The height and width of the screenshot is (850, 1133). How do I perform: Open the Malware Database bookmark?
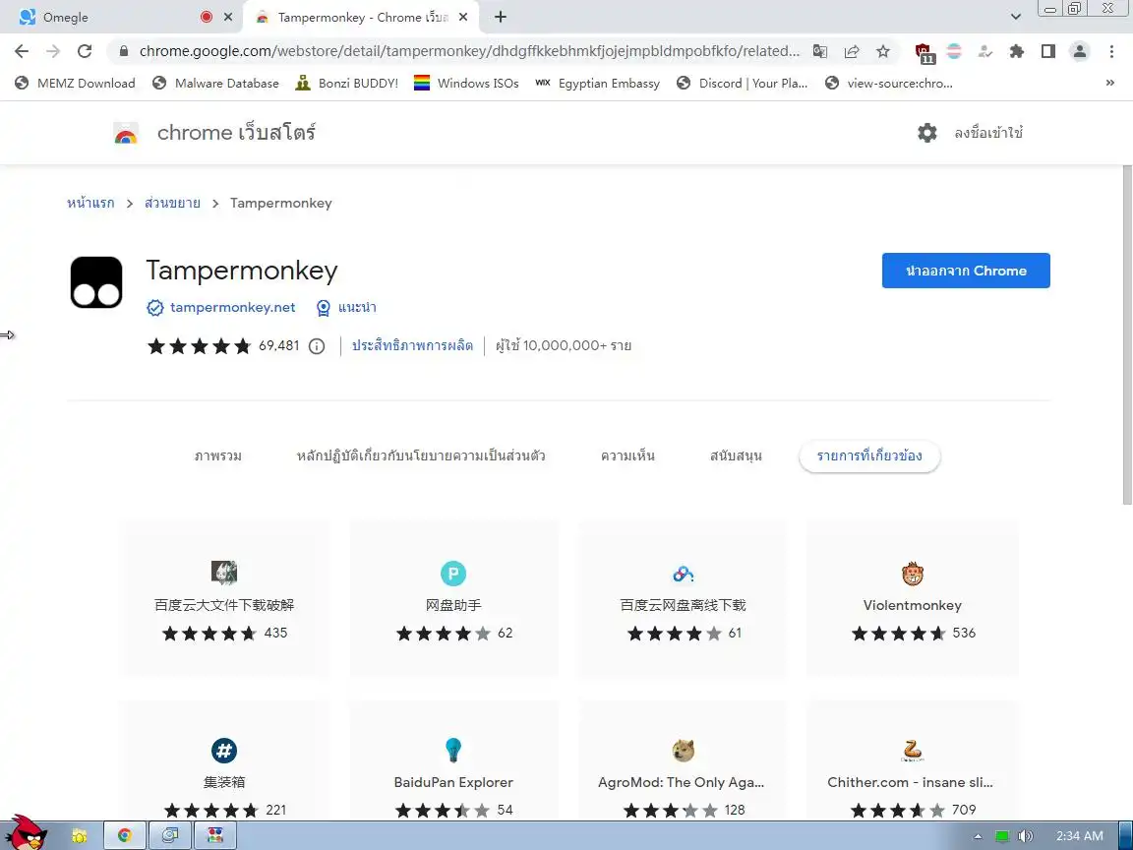pos(215,83)
